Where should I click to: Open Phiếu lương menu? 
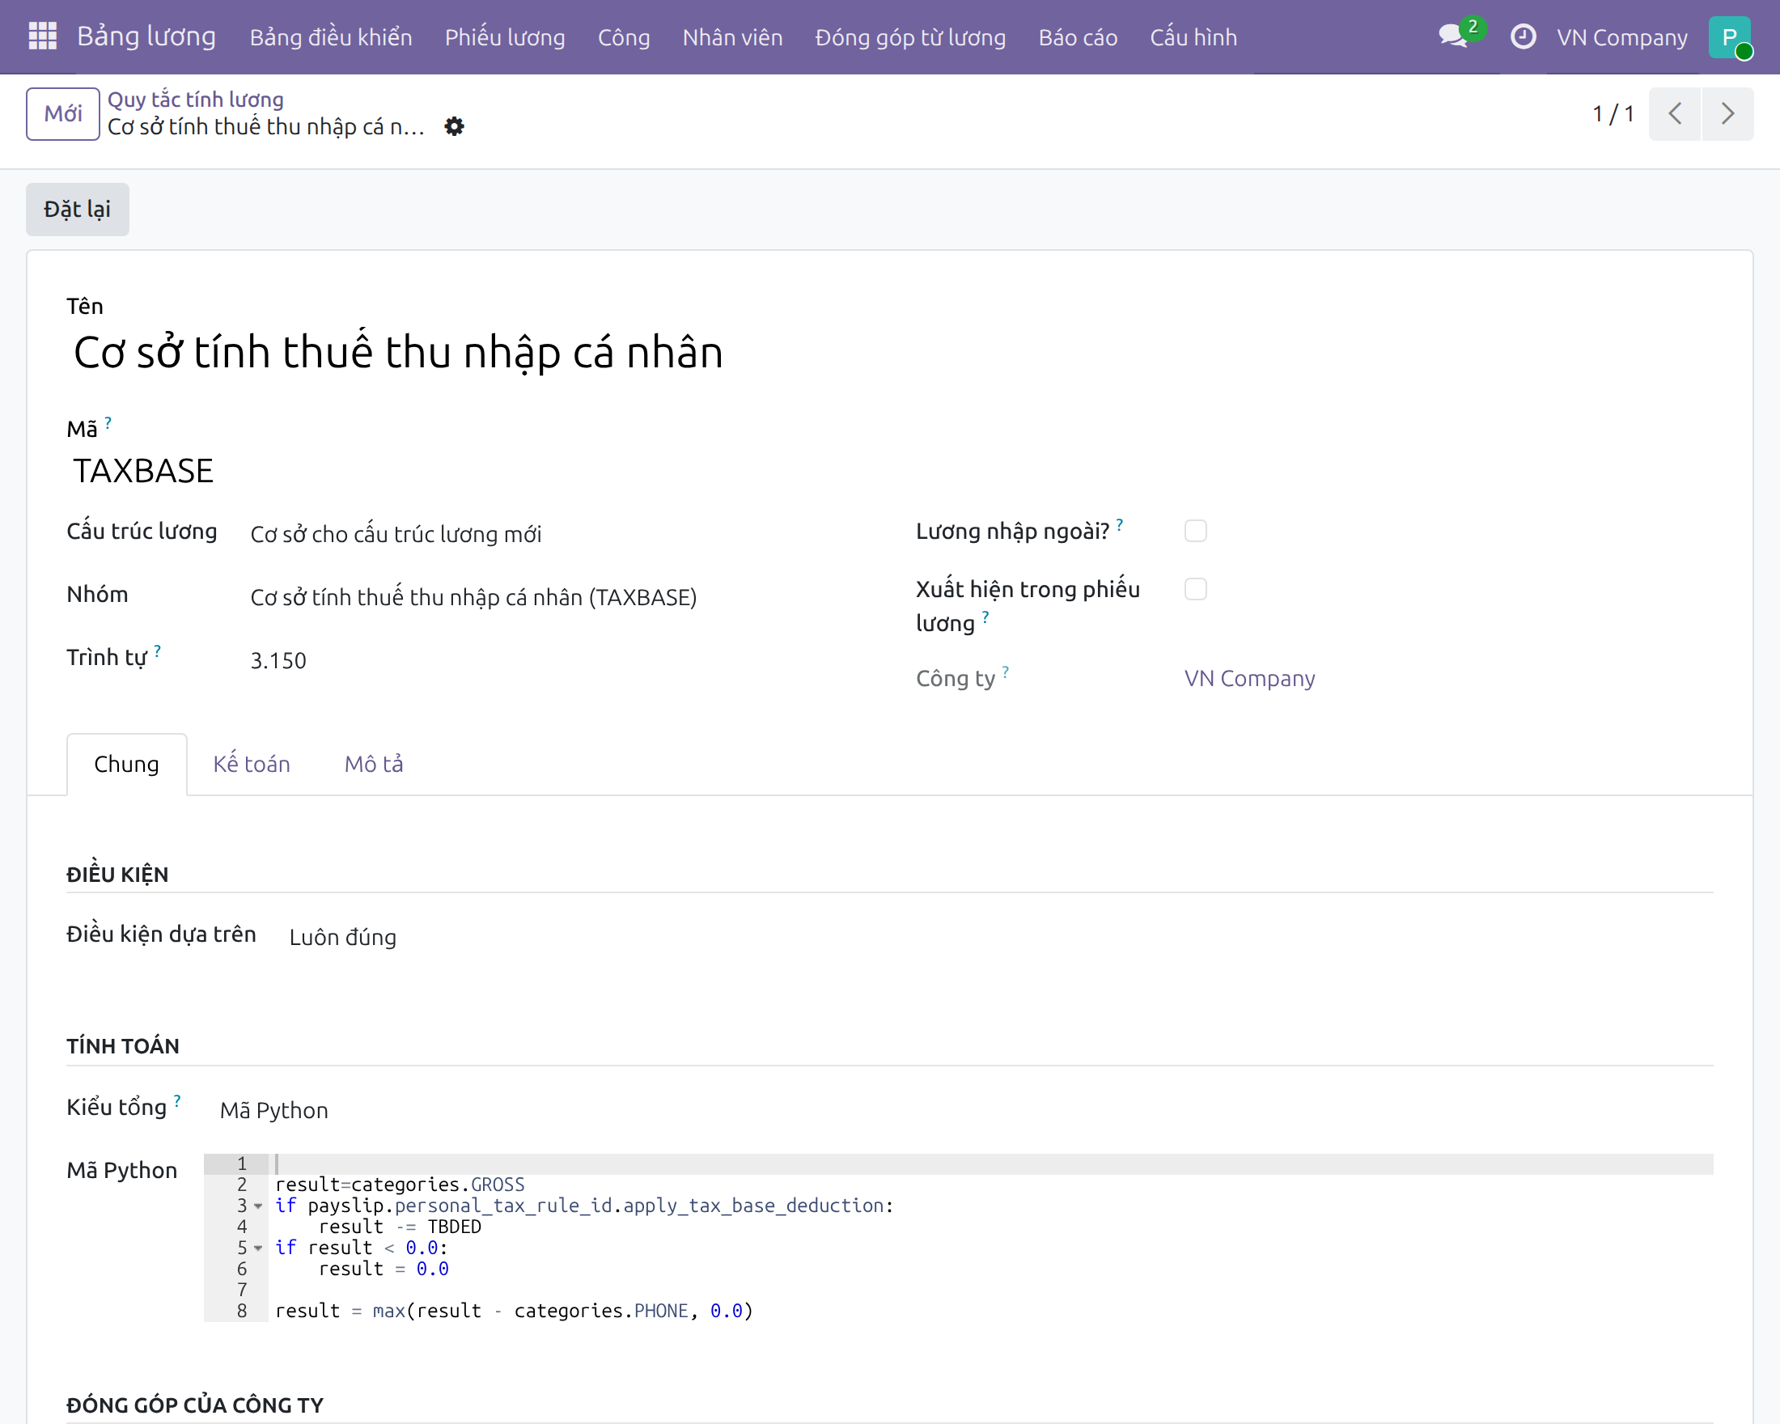505,37
